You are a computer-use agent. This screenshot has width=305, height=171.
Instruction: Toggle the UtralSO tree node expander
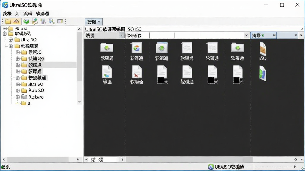pyautogui.click(x=10, y=40)
